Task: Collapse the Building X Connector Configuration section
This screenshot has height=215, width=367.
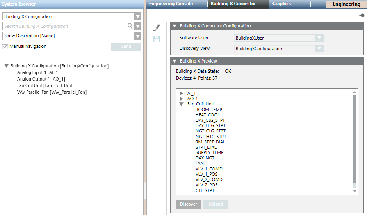Action: point(174,26)
